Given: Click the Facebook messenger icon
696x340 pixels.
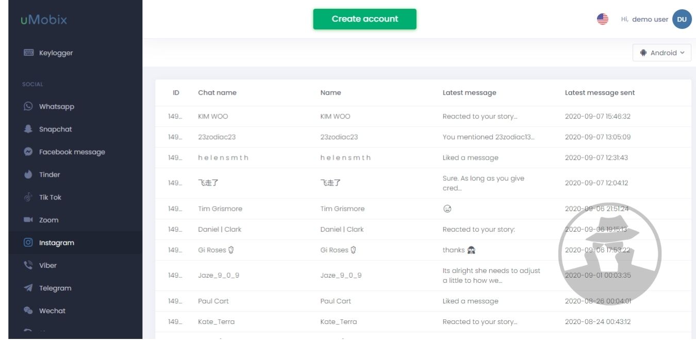Looking at the screenshot, I should point(28,151).
